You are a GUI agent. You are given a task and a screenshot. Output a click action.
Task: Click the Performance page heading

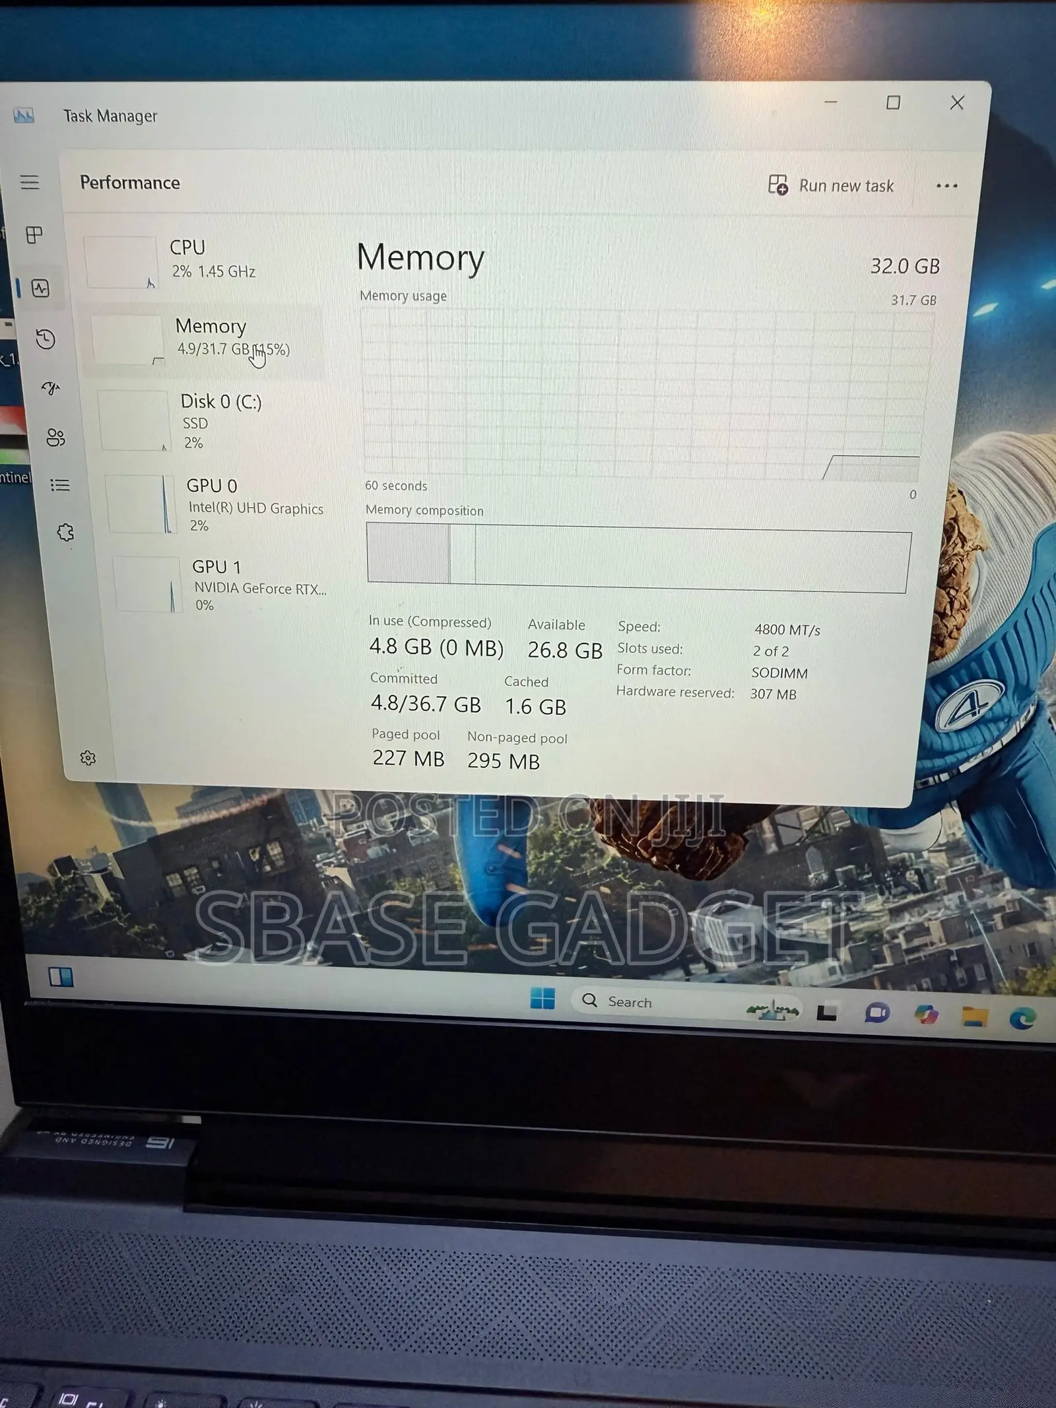pyautogui.click(x=129, y=183)
